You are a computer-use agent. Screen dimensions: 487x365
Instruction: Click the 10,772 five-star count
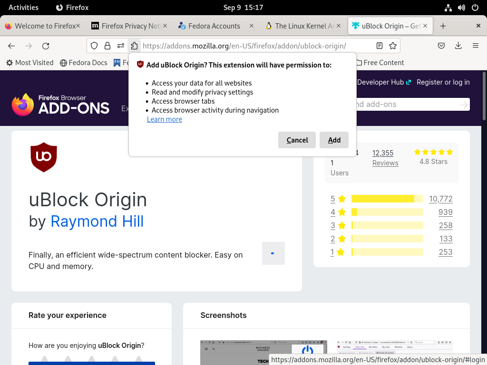(x=441, y=199)
